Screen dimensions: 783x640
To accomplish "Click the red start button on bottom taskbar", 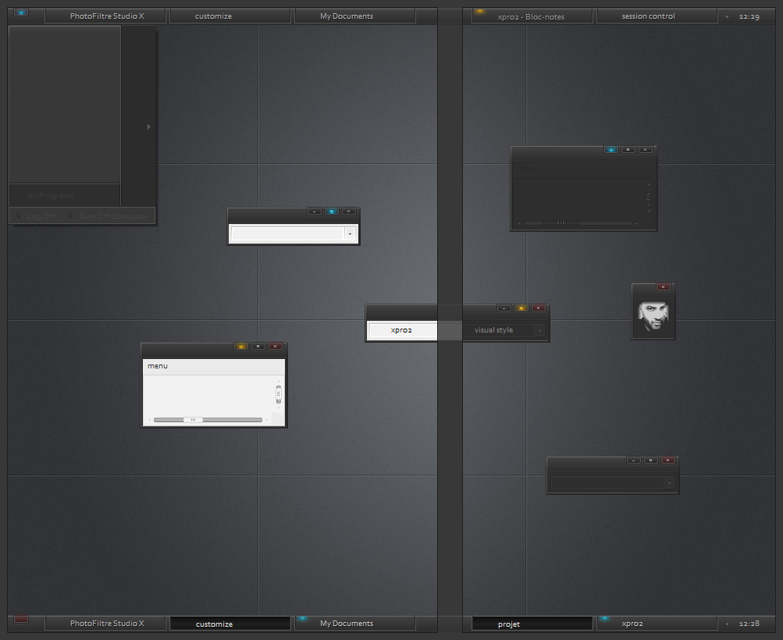I will (x=21, y=620).
